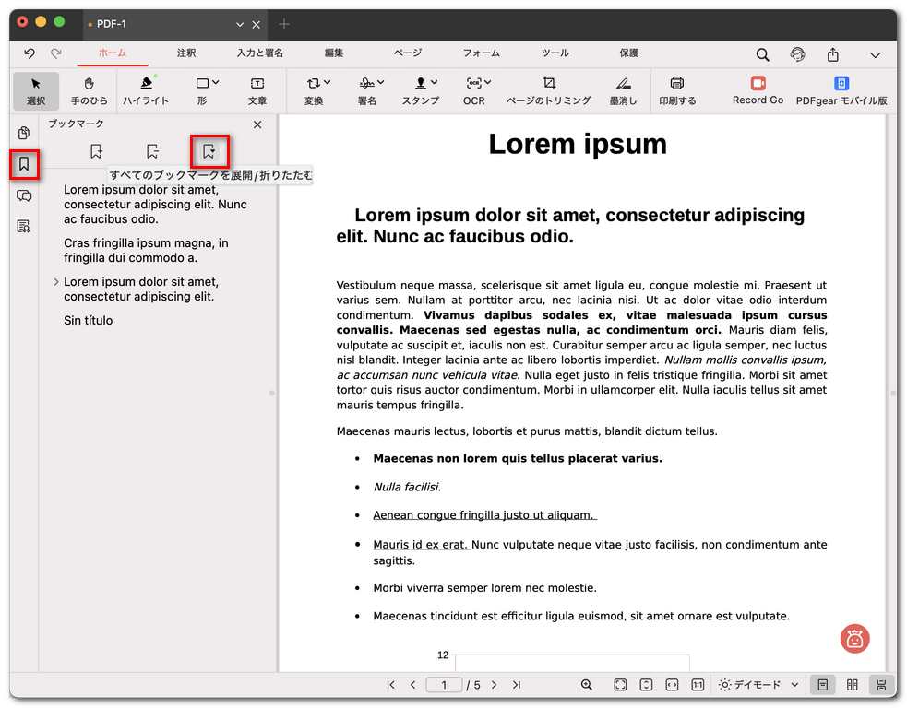The width and height of the screenshot is (907, 708).
Task: Open the "Sin título" bookmark
Action: (x=89, y=321)
